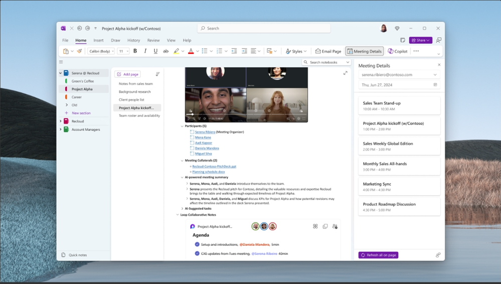Check the Mona Kane participant checkbox
501x284 pixels.
(x=192, y=137)
